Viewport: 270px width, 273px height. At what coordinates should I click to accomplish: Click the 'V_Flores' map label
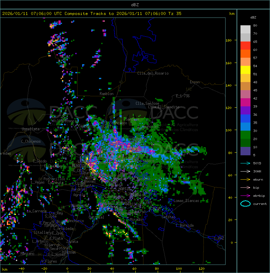49,261
